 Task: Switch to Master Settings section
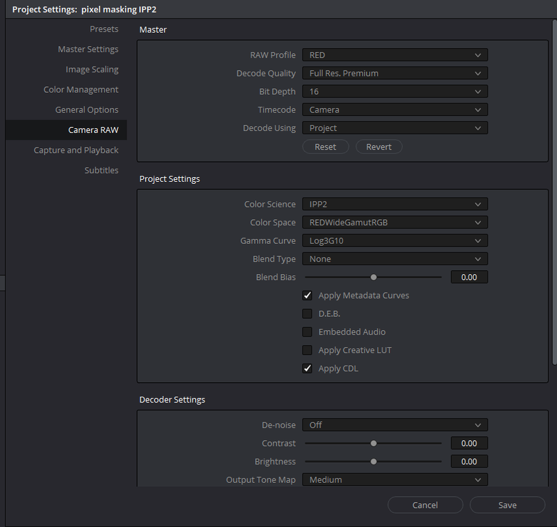click(x=88, y=49)
